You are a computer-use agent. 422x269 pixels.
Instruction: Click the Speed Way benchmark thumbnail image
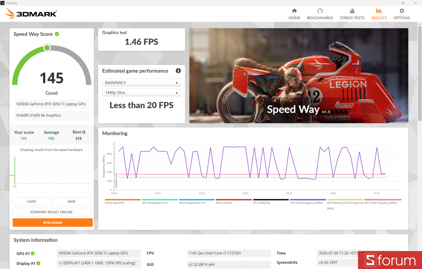click(299, 76)
